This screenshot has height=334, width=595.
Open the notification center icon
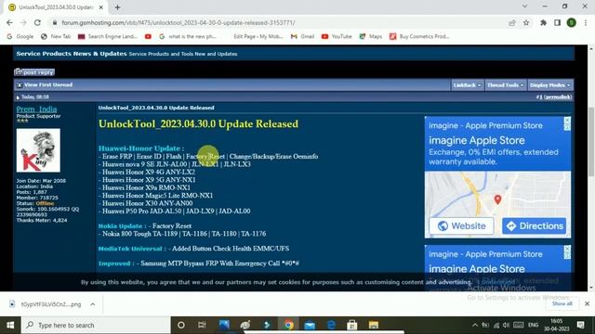580,326
